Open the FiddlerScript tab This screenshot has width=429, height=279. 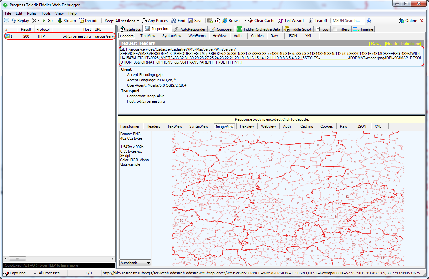pos(298,29)
